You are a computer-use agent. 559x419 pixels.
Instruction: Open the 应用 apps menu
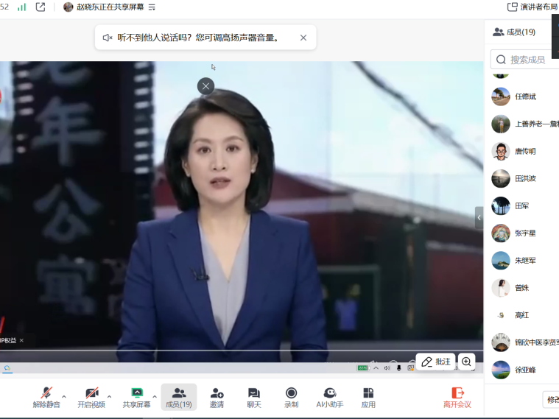(x=368, y=397)
